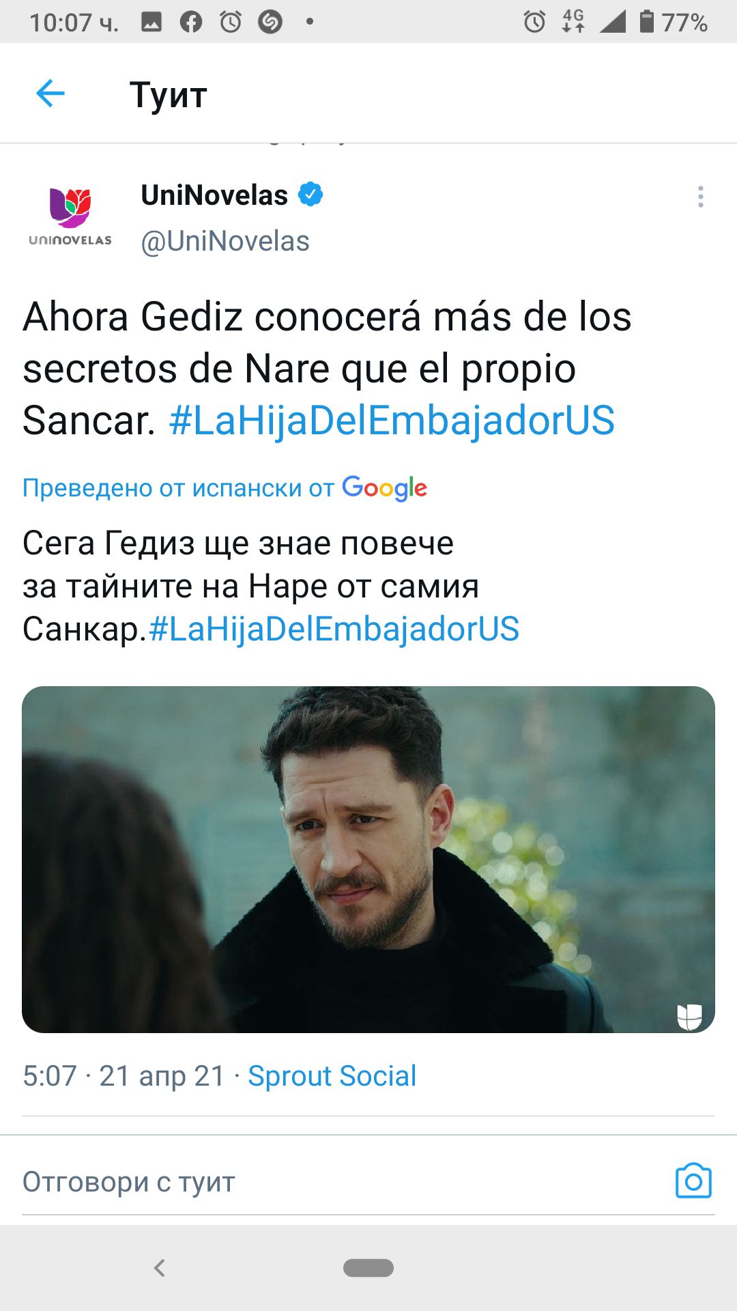Tap the 'Туит' header title
The width and height of the screenshot is (737, 1311).
[168, 94]
